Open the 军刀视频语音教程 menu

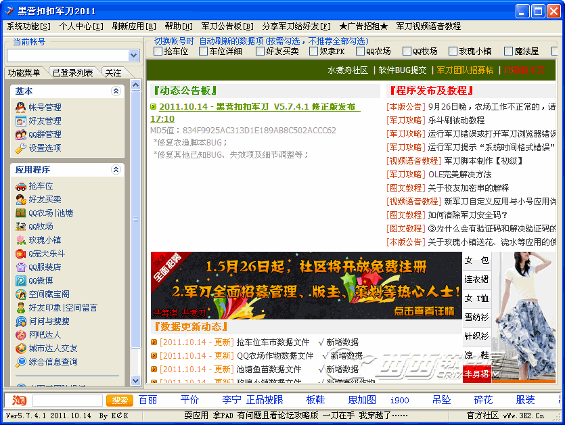click(429, 26)
